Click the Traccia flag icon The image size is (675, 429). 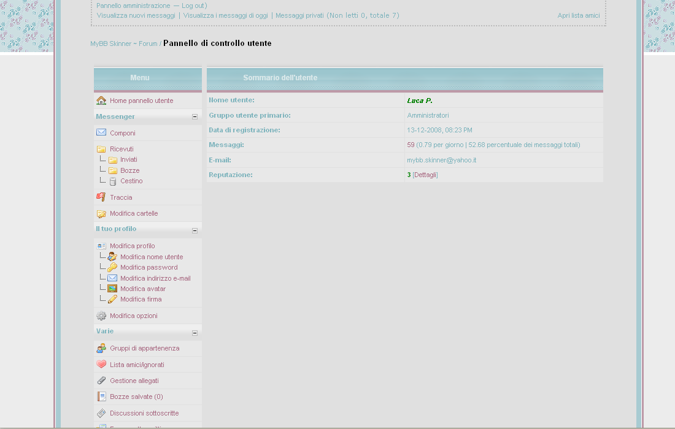tap(101, 197)
